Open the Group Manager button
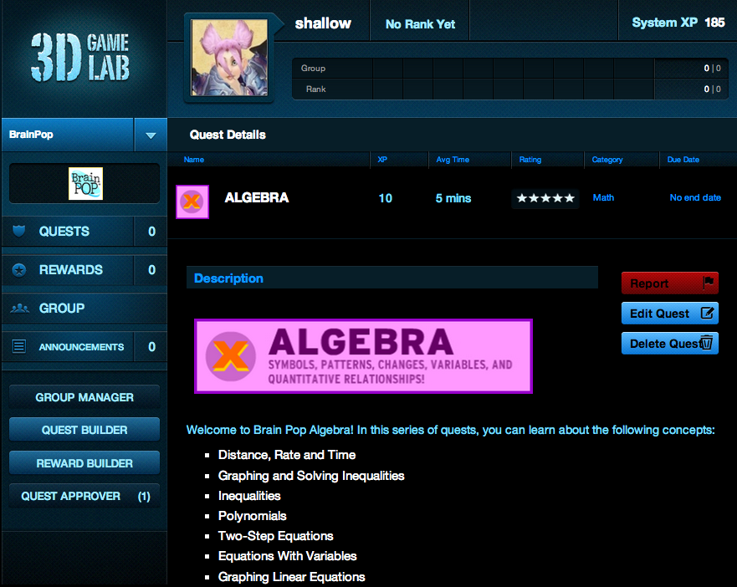 pos(84,397)
